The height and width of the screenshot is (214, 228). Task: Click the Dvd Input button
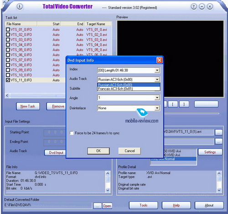point(55,153)
